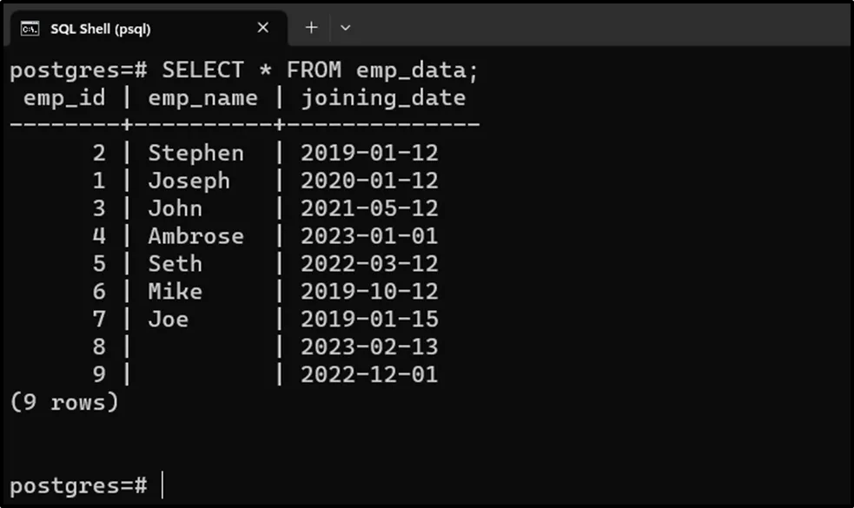Click the emp_name column header
Viewport: 854px width, 508px height.
[x=202, y=98]
